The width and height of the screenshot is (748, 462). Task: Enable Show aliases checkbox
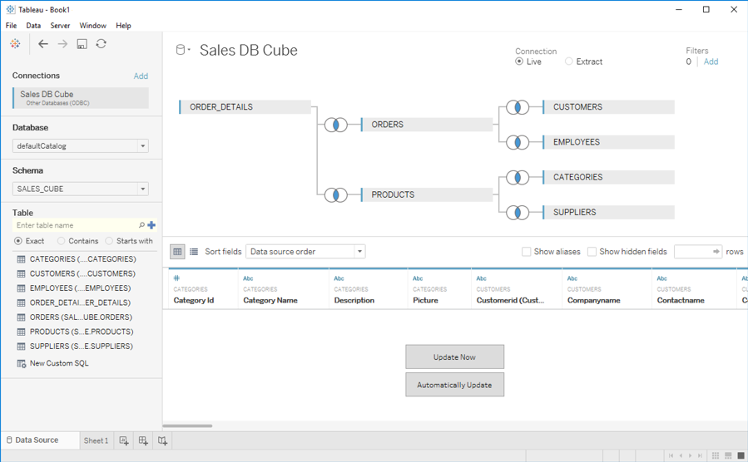click(526, 252)
